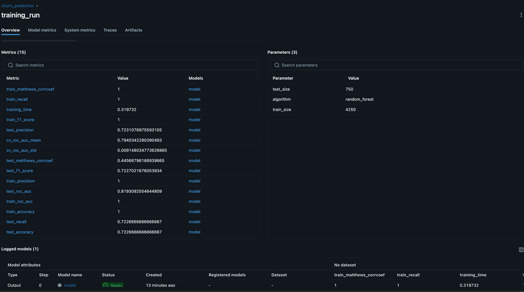Click the breadcrumb chevron after churn_prediction
Image resolution: width=524 pixels, height=292 pixels.
click(x=37, y=6)
